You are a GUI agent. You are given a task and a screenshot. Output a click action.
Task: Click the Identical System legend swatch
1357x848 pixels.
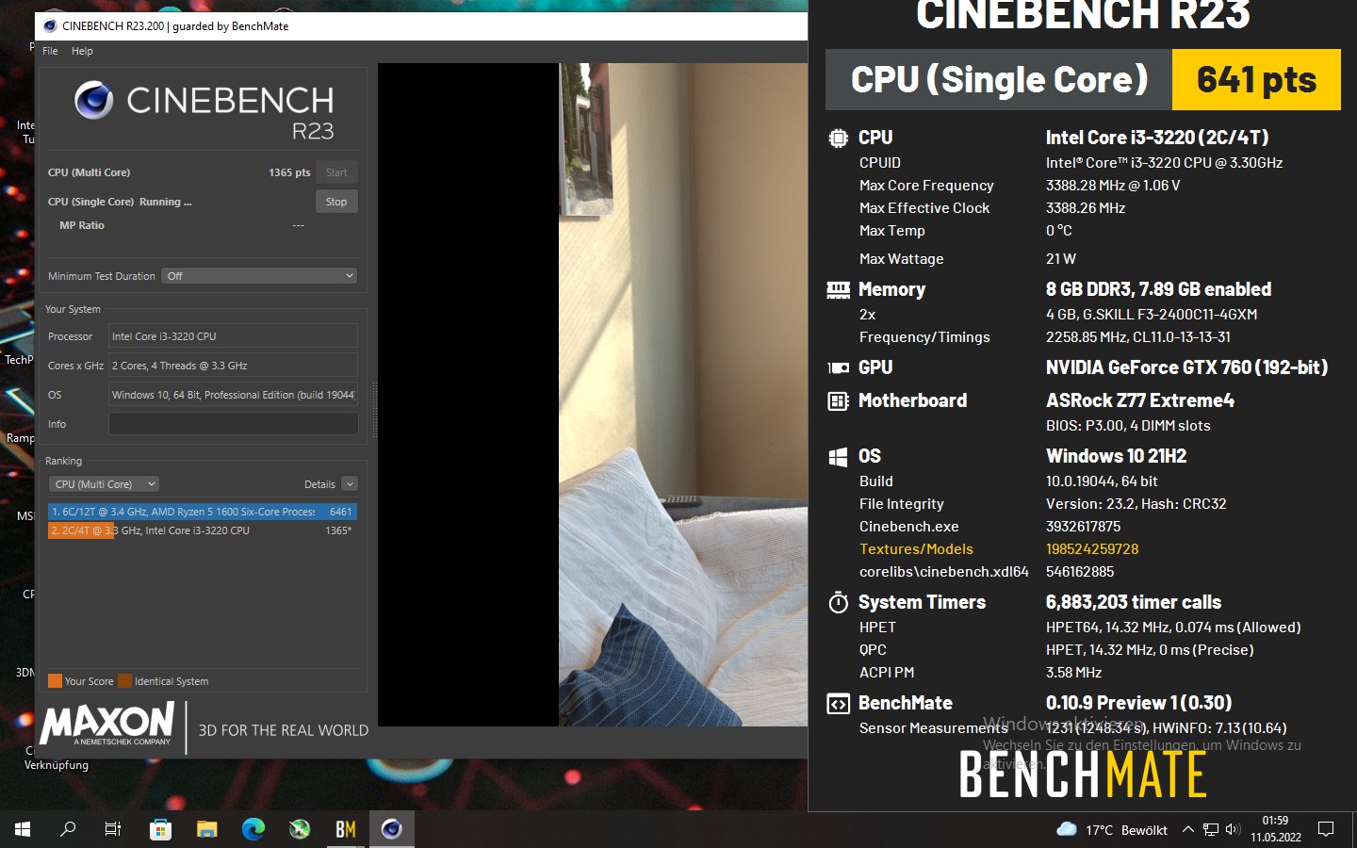[x=124, y=681]
